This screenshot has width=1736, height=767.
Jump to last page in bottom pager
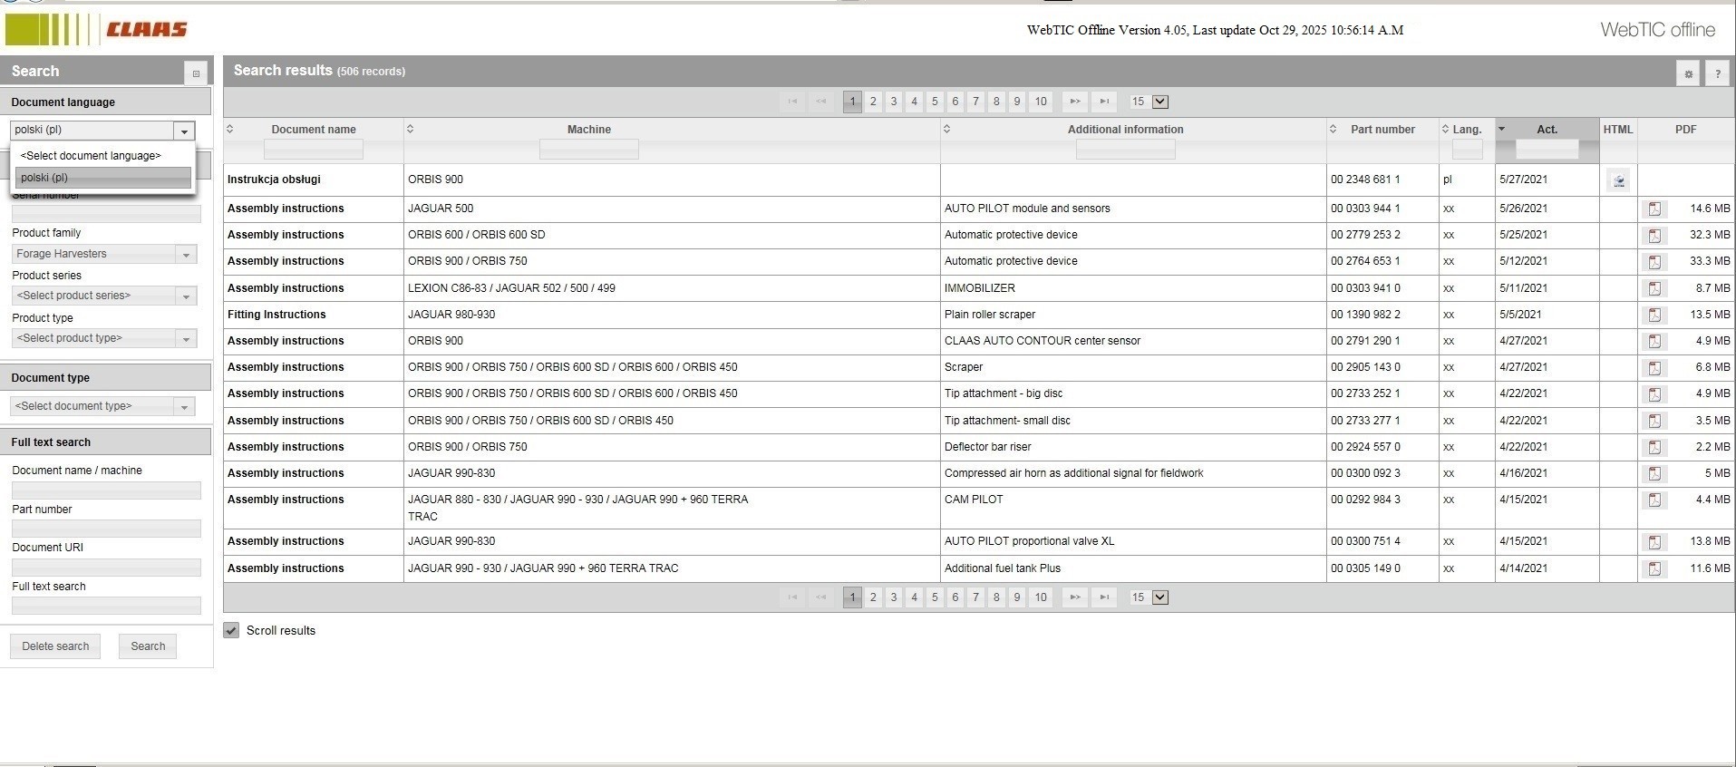click(1104, 597)
